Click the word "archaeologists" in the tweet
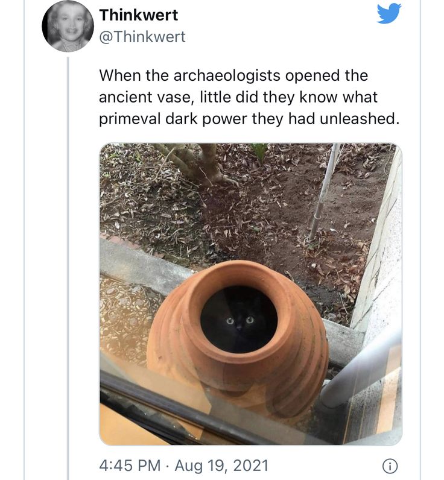The image size is (444, 480). (227, 75)
